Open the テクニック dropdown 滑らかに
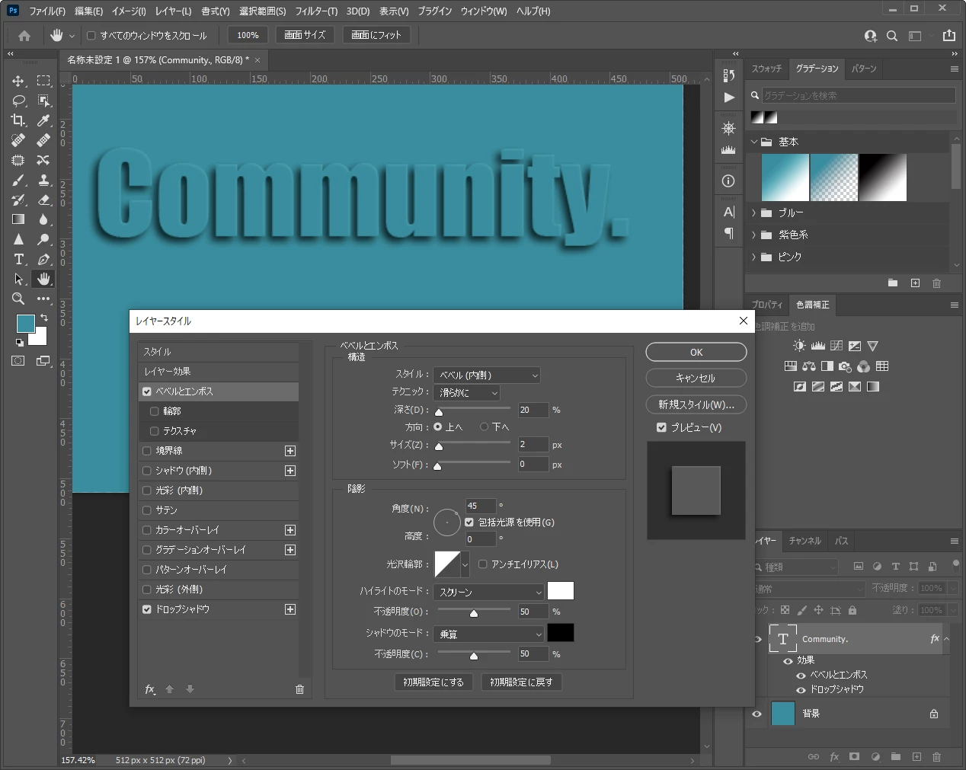The height and width of the screenshot is (770, 966). (x=466, y=393)
